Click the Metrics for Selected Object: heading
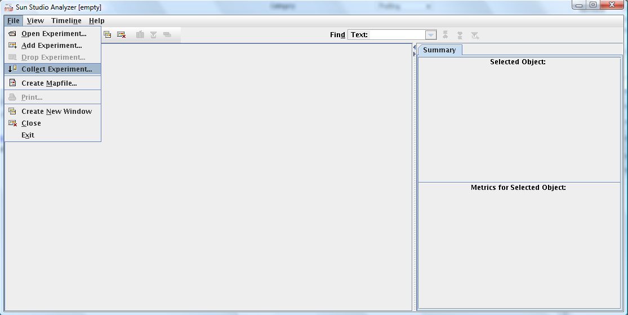Screen dimensions: 628x315 (x=518, y=188)
